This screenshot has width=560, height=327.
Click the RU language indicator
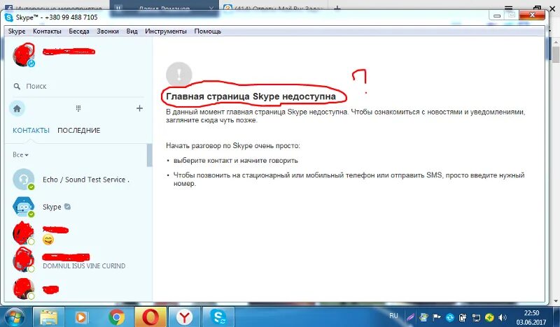(x=393, y=316)
